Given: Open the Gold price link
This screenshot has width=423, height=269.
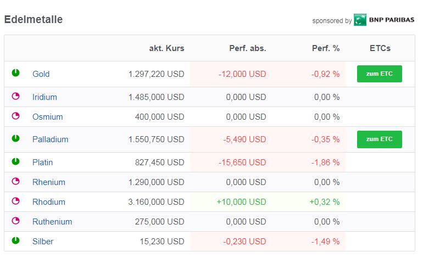Looking at the screenshot, I should [41, 74].
